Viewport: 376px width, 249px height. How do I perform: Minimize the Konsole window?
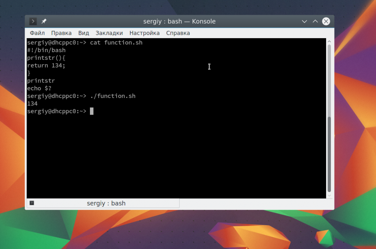pos(304,21)
